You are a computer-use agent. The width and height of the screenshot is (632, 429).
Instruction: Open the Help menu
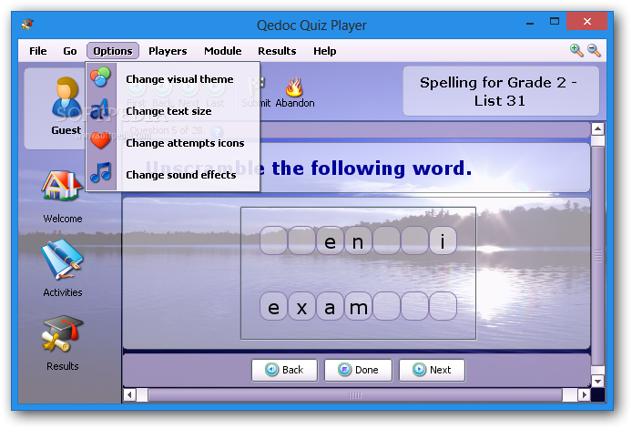tap(325, 51)
